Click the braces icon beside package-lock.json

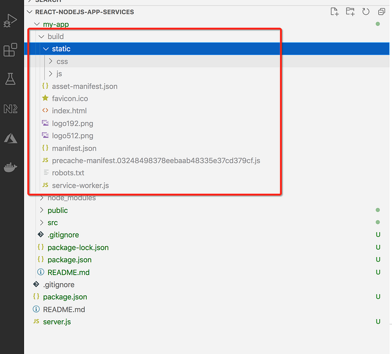[x=41, y=247]
